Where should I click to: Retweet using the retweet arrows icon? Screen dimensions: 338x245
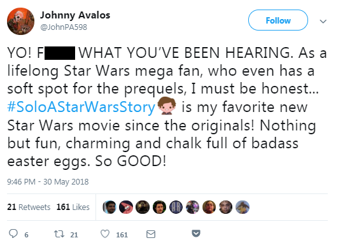59,234
